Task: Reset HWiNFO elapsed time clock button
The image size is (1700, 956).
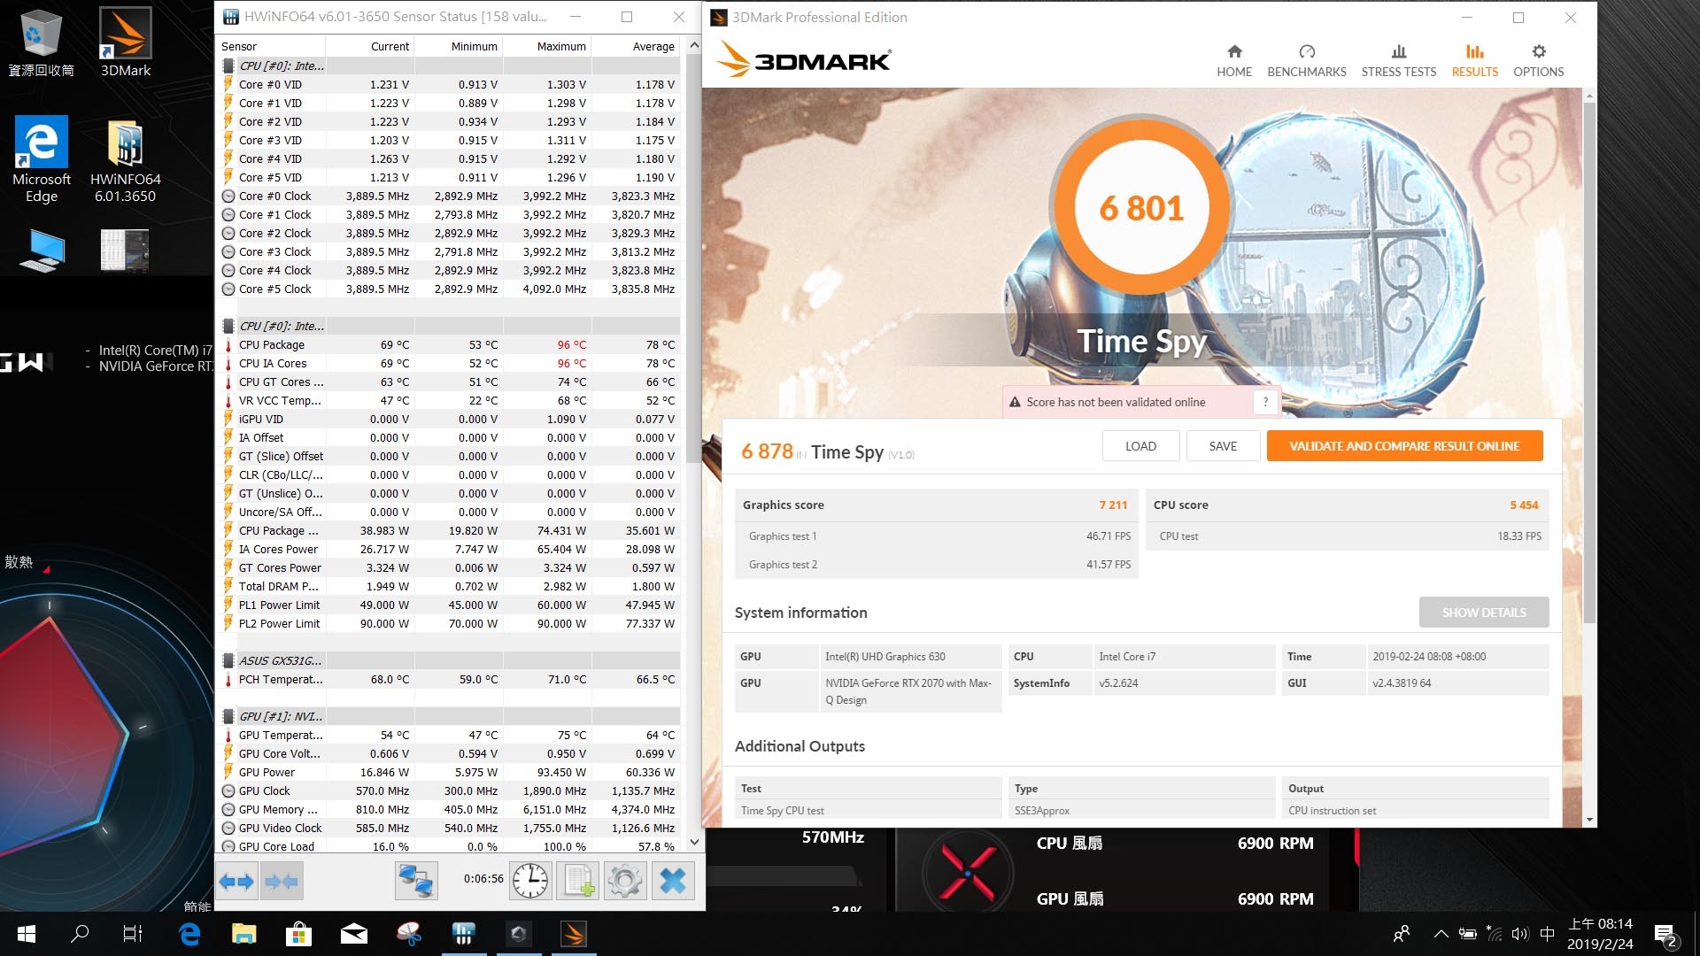Action: [x=530, y=881]
